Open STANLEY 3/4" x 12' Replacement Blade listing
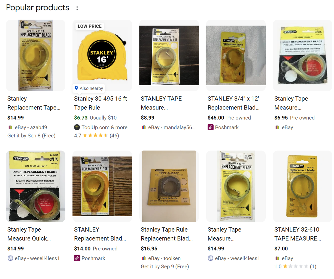 point(233,103)
